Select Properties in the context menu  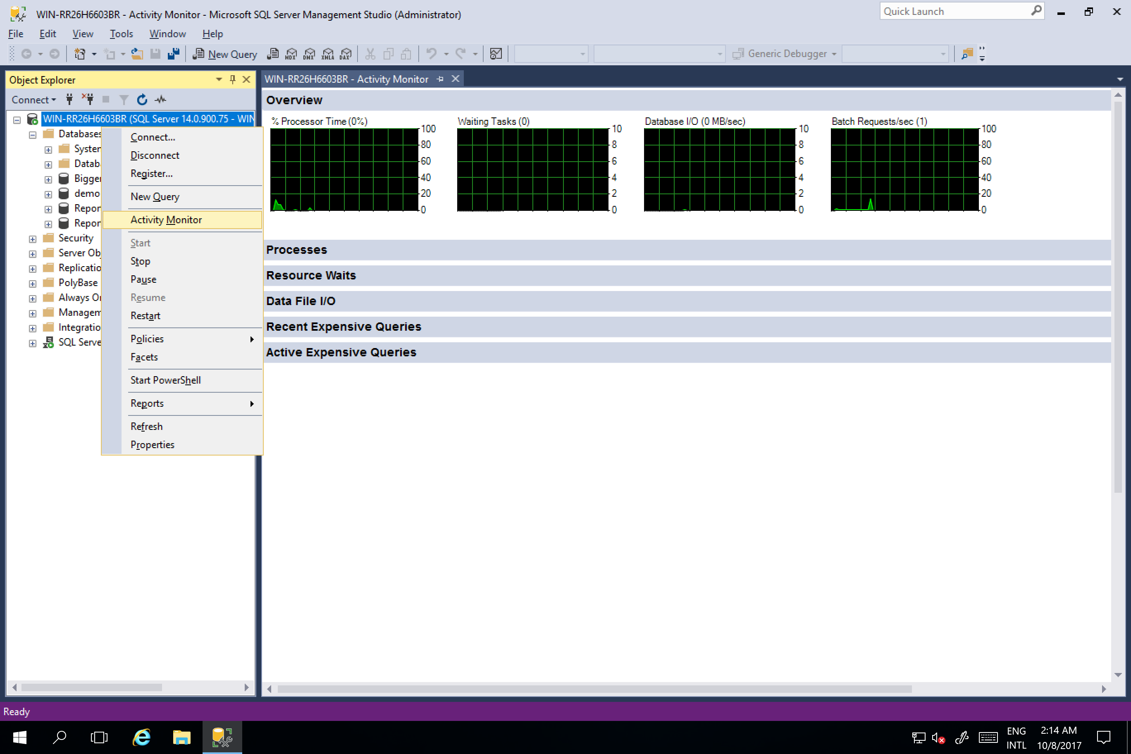click(x=182, y=445)
